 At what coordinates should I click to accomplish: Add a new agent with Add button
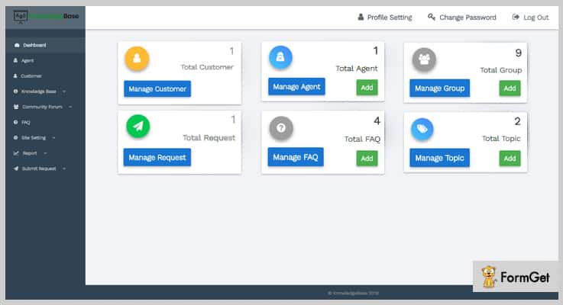(x=367, y=88)
